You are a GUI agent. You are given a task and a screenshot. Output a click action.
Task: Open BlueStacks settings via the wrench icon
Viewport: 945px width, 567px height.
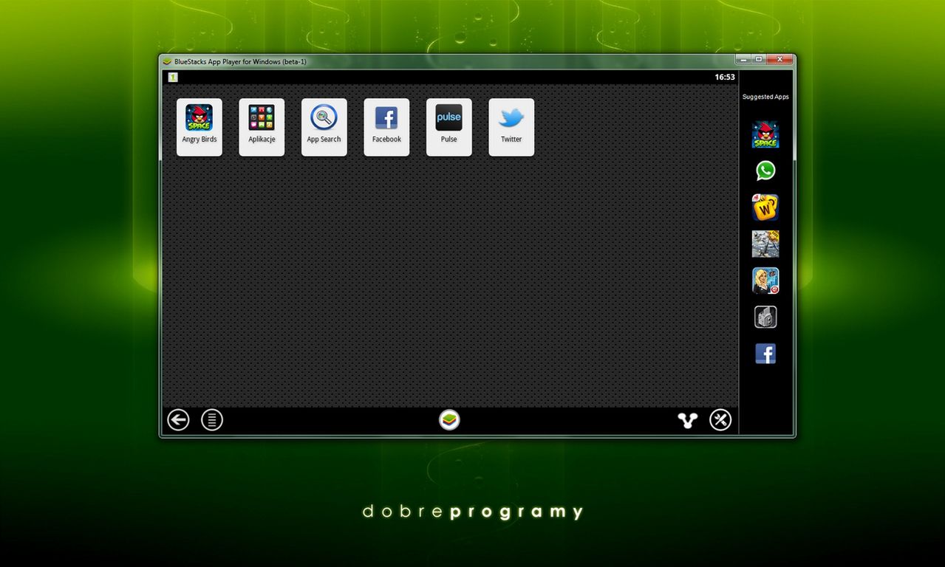(720, 419)
